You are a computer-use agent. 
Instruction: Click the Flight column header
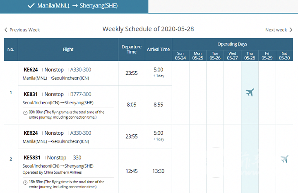(x=68, y=50)
